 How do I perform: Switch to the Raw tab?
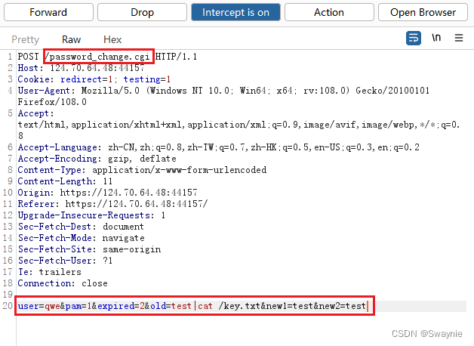72,39
